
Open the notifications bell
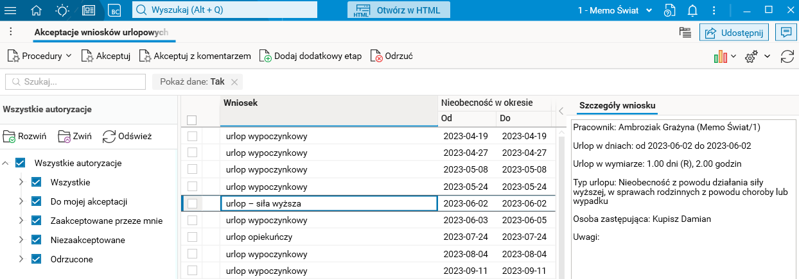click(692, 10)
